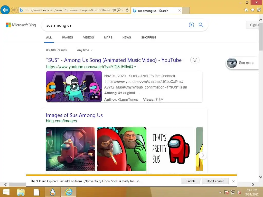
Task: Select the ALL results tab
Action: [x=49, y=37]
